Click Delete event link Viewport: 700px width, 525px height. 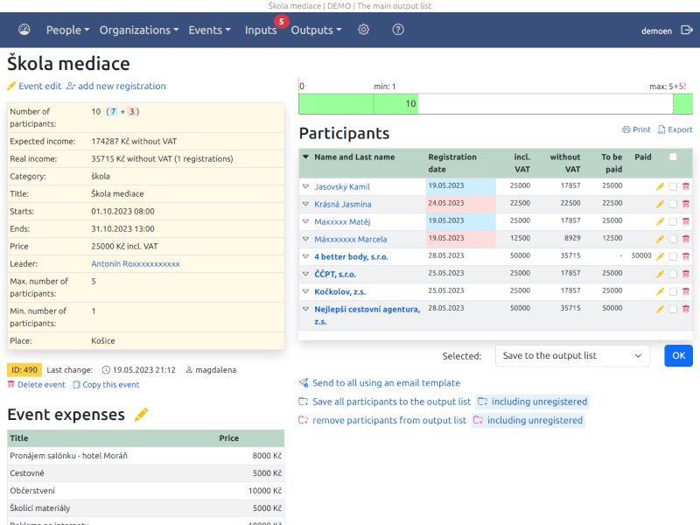[37, 384]
